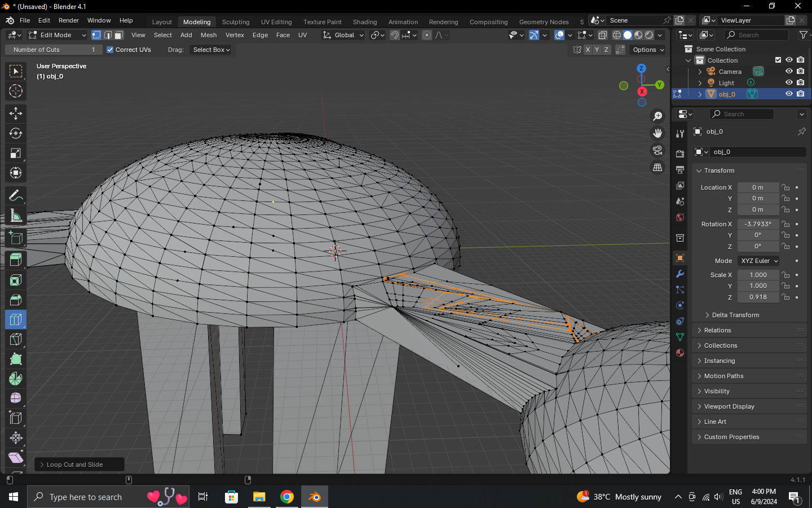
Task: Hide the Light in viewport
Action: coord(789,82)
